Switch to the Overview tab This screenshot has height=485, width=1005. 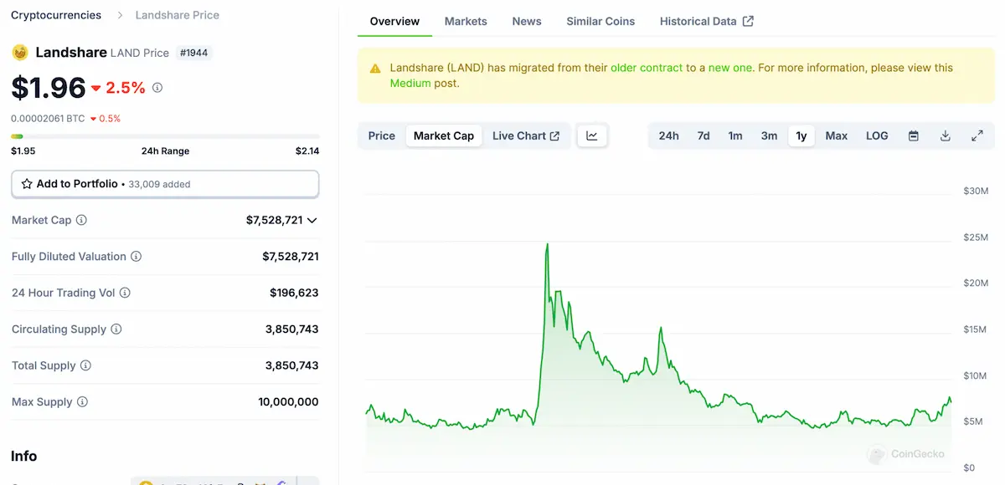(394, 21)
